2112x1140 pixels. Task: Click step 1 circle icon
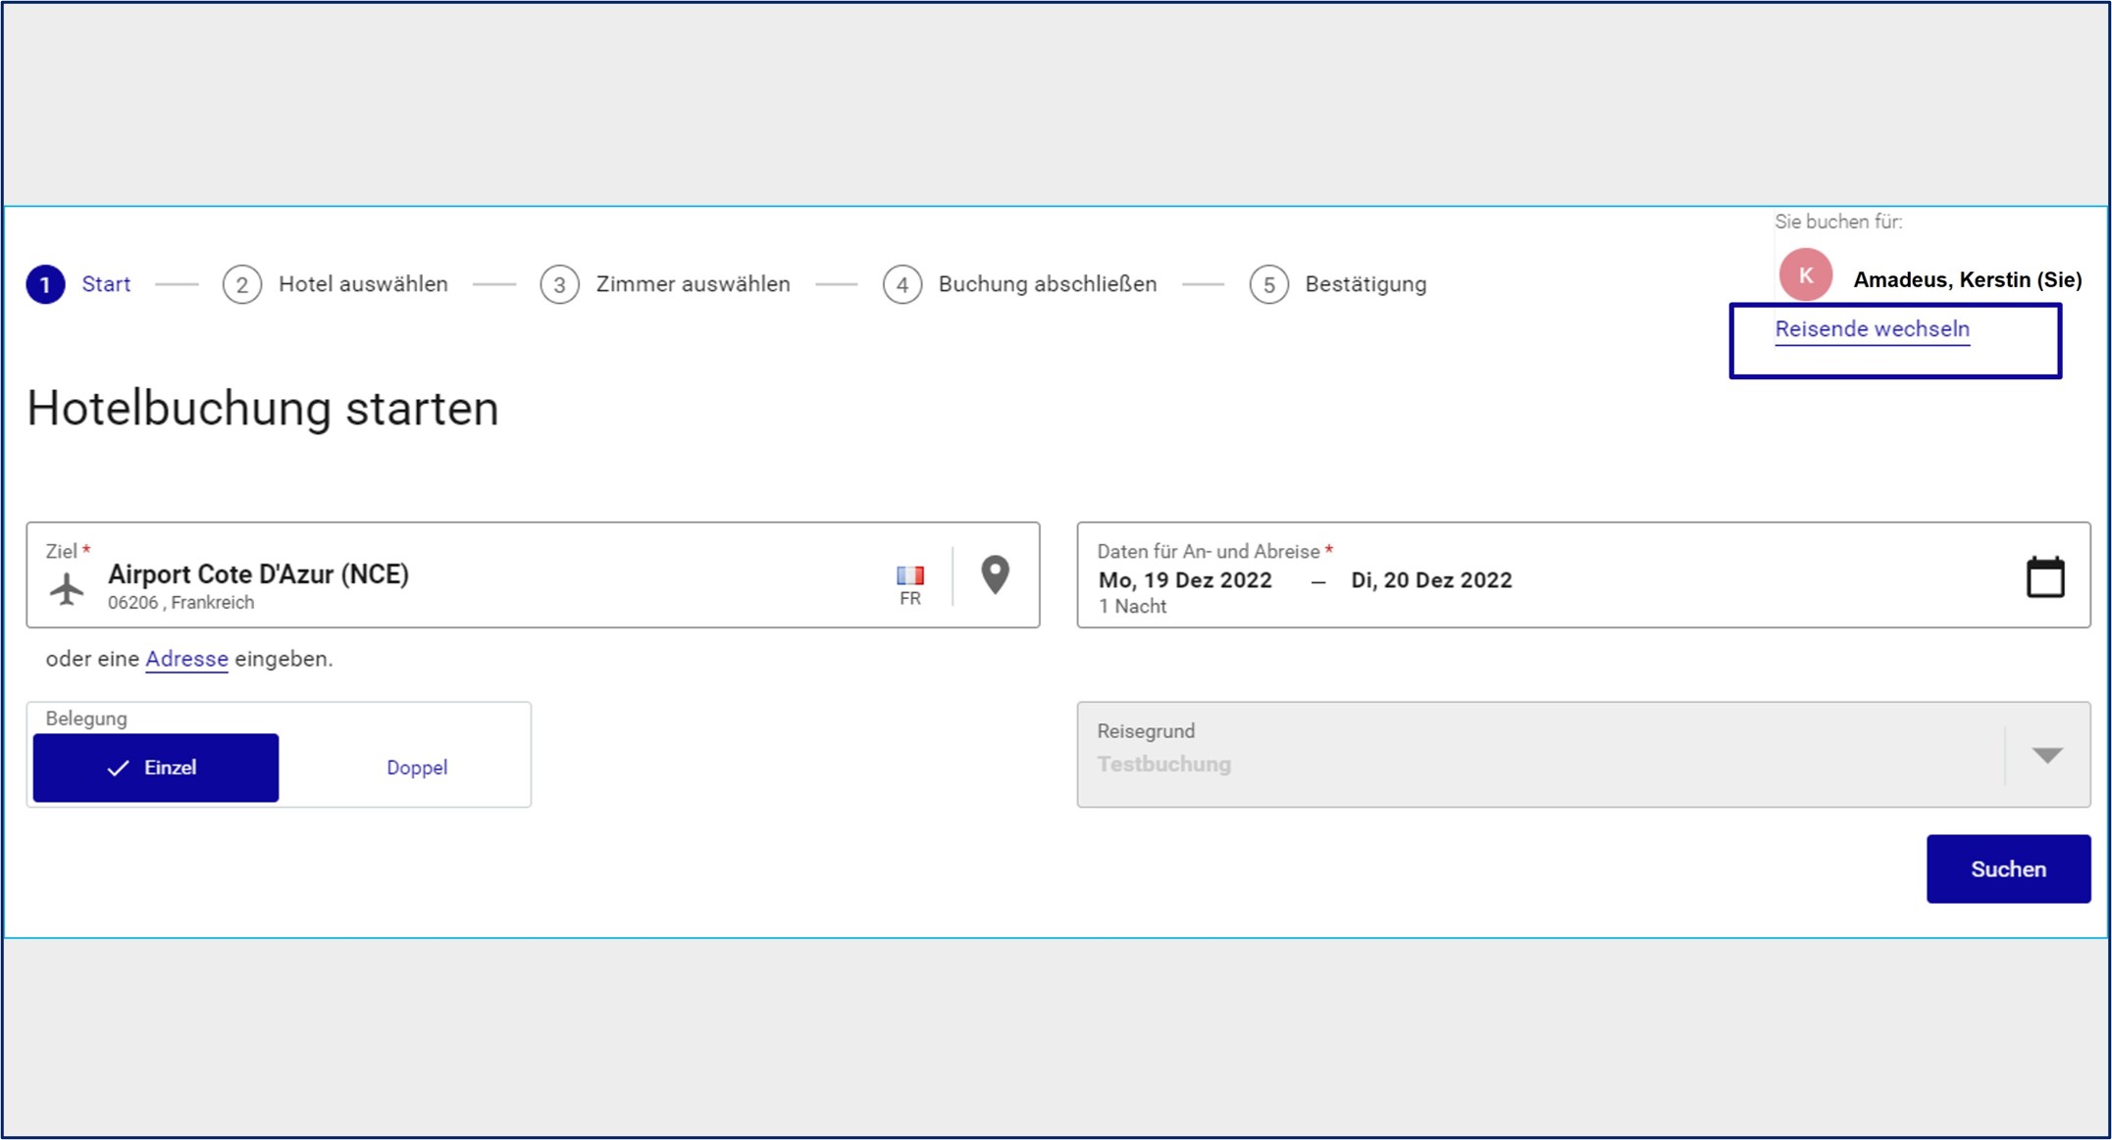(45, 284)
